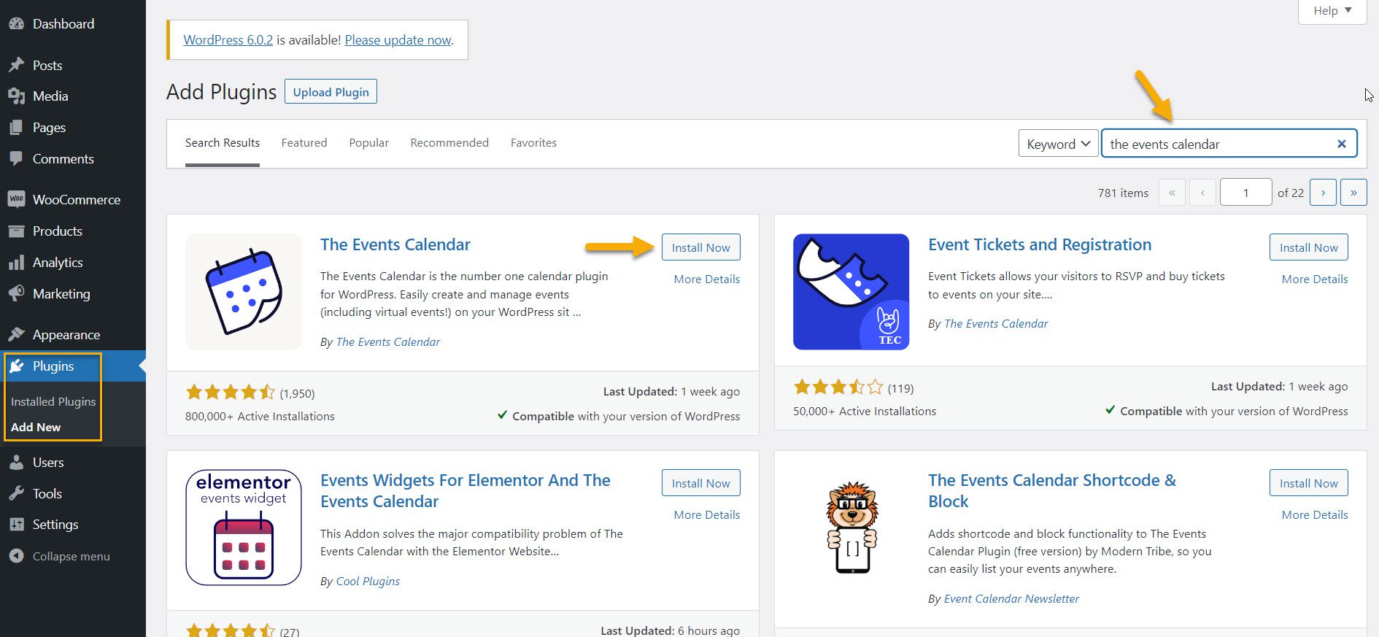Install The Events Calendar plugin

pyautogui.click(x=700, y=247)
